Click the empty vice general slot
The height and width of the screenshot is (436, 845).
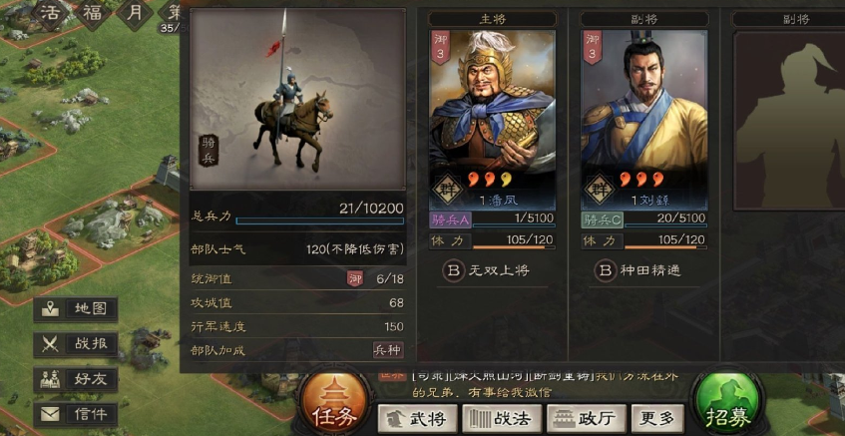pos(789,120)
